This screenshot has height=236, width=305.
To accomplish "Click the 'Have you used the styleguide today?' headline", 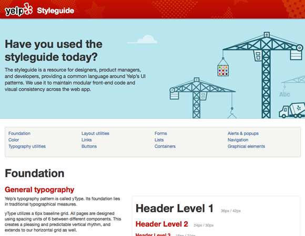I will click(x=54, y=50).
